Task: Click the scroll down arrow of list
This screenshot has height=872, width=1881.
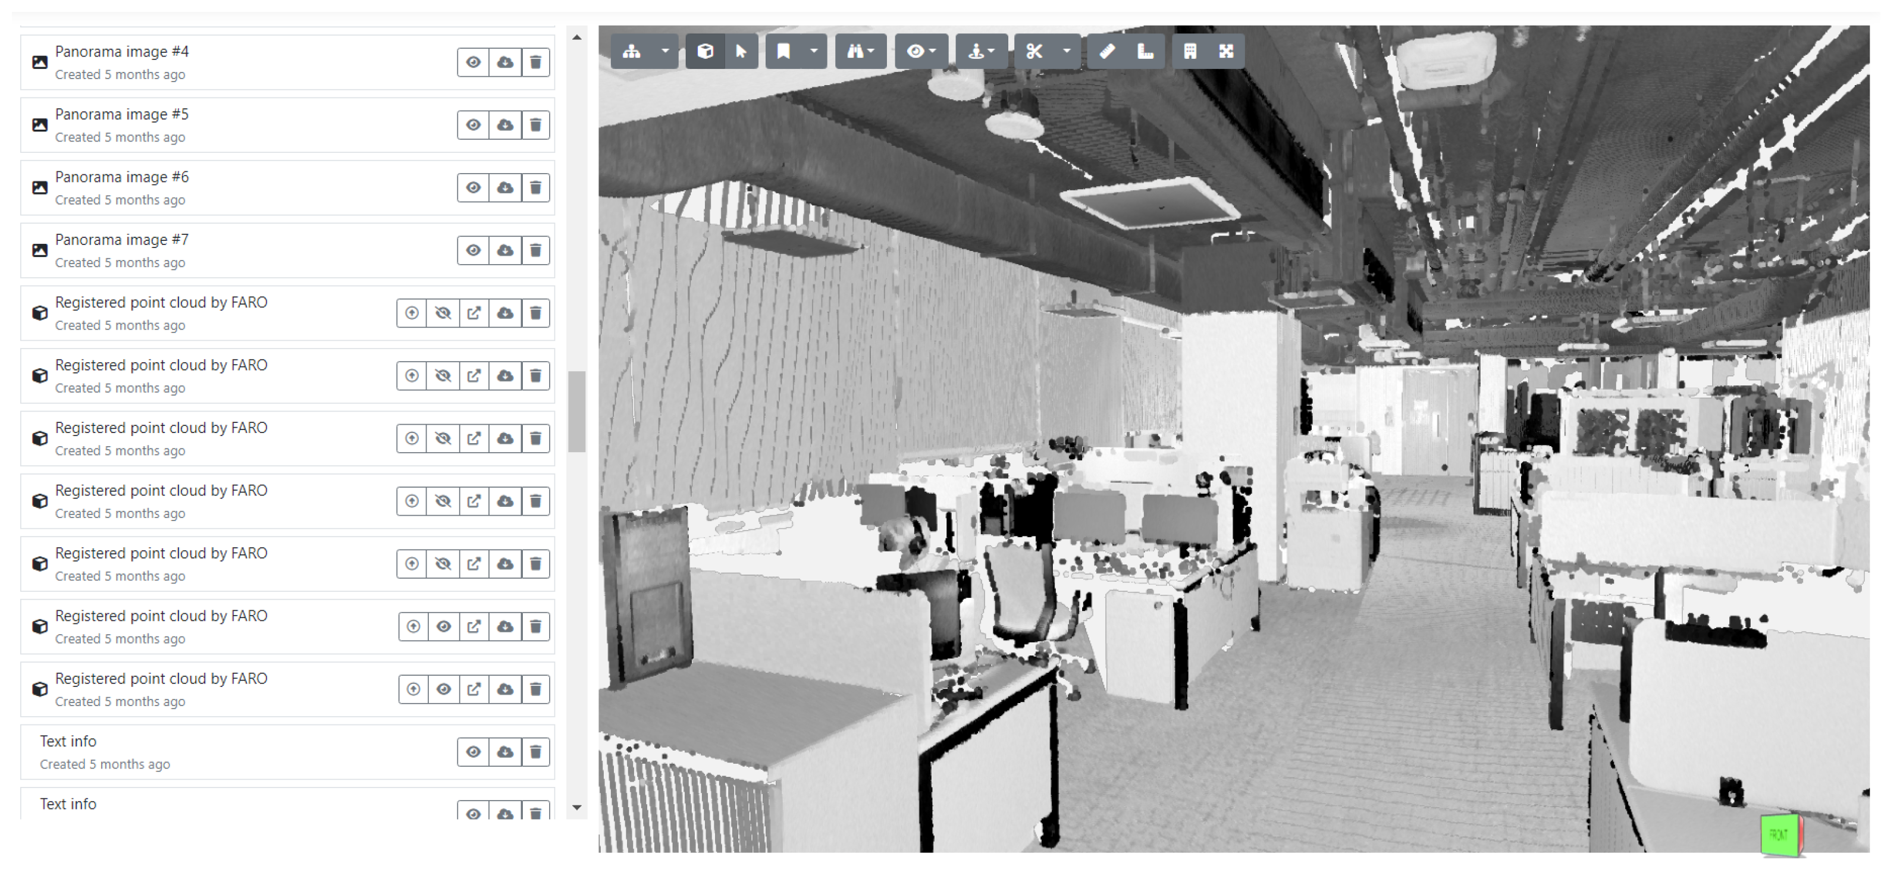Action: 577,807
